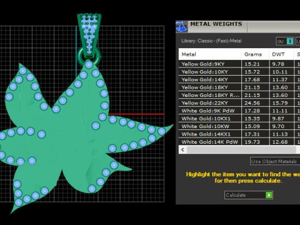Click Use Object Materials button
The width and height of the screenshot is (300, 225).
[275, 161]
